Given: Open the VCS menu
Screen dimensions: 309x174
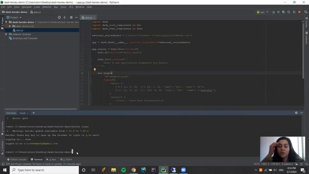Looking at the screenshot, I should coord(71,7).
